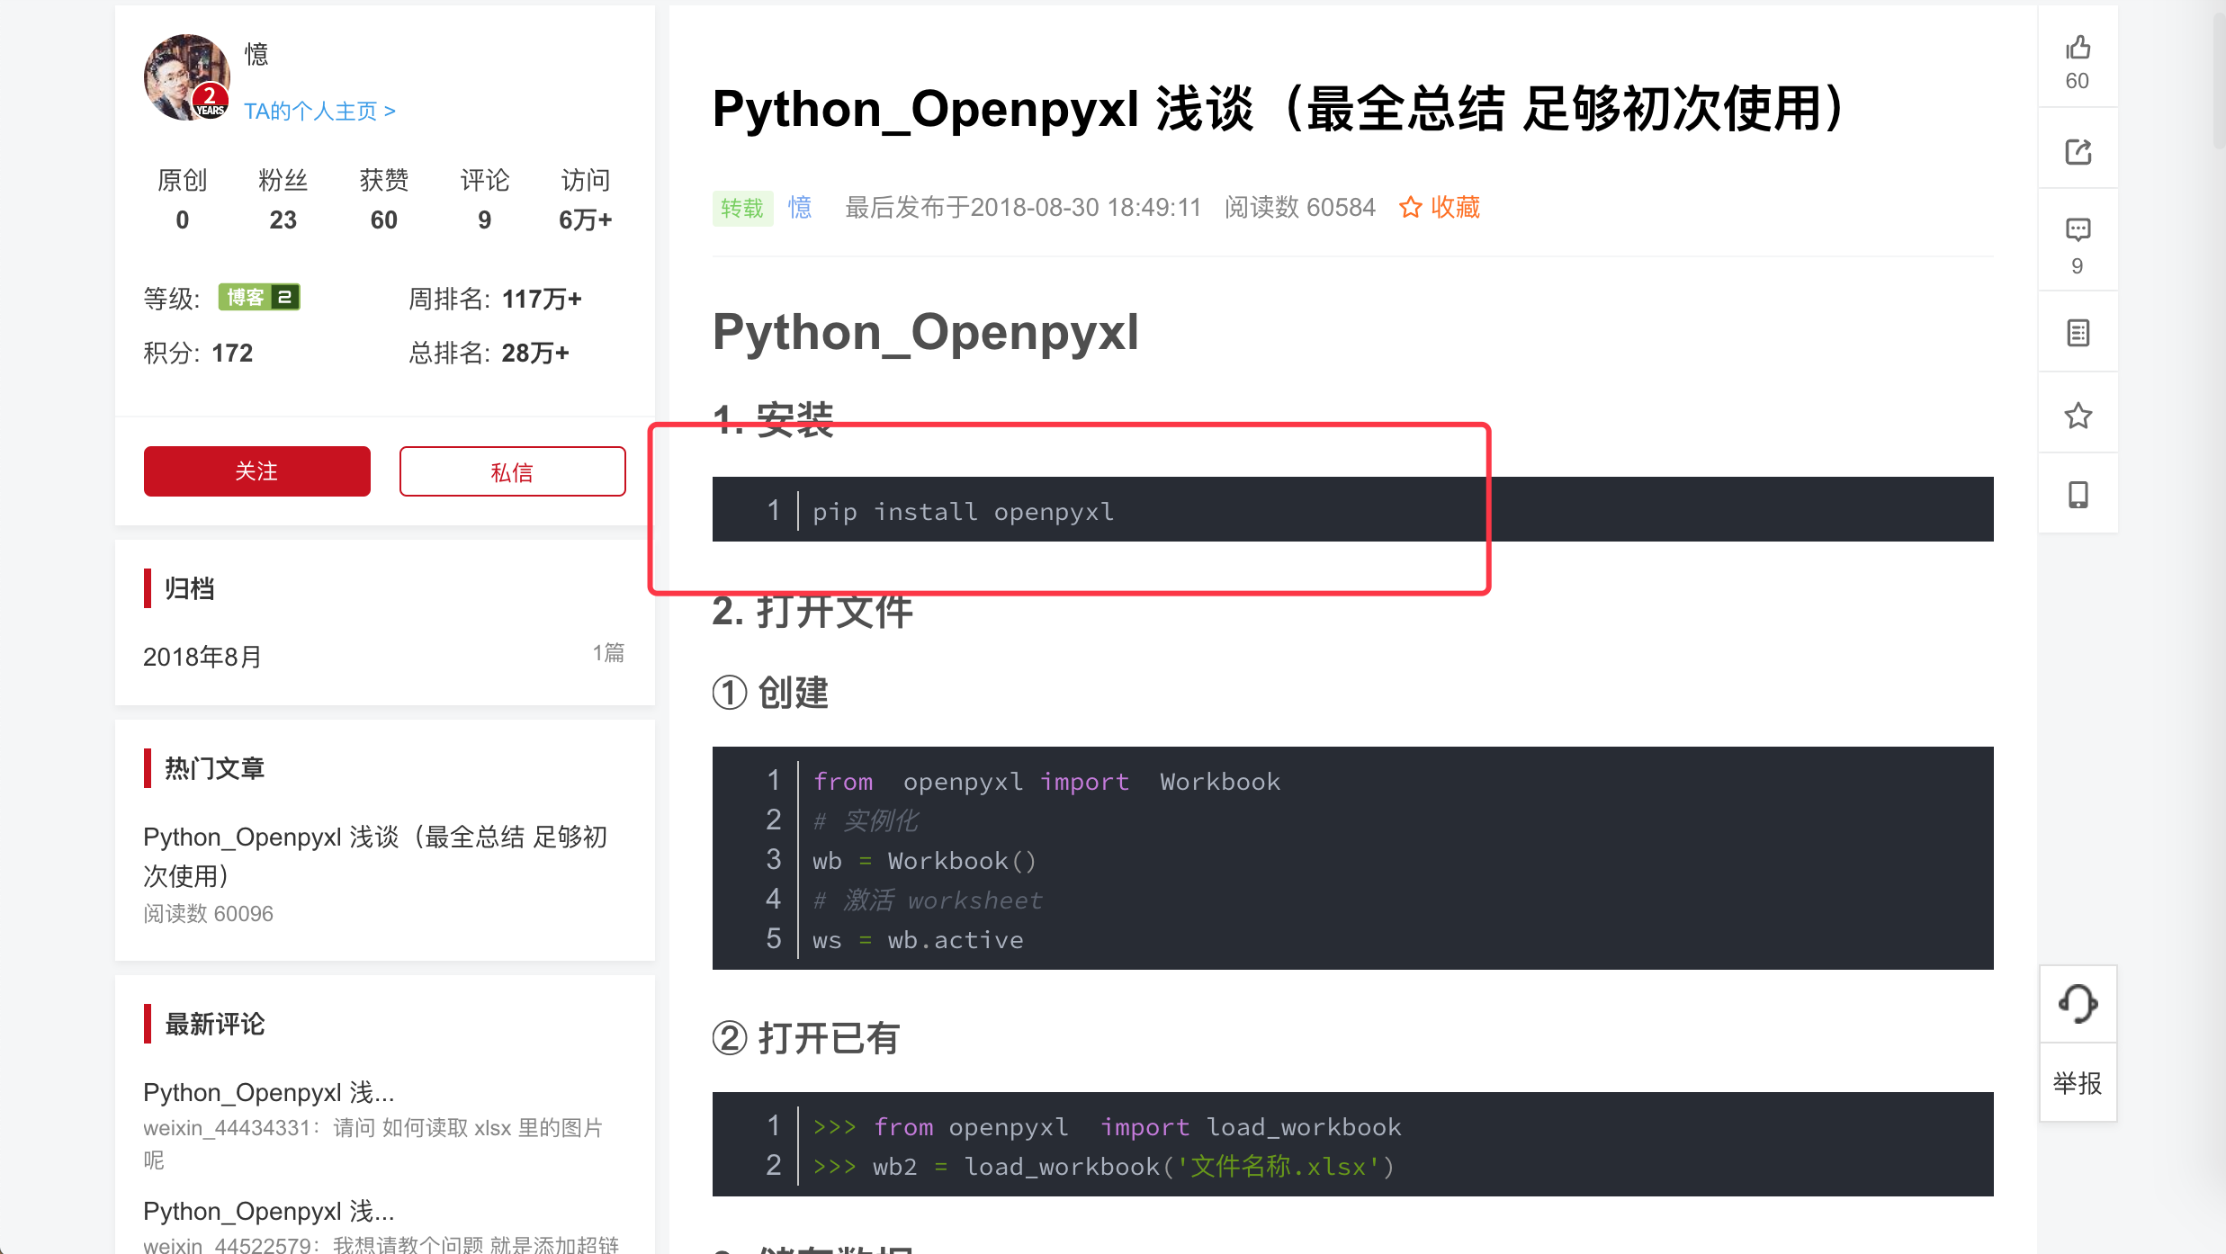Click the 博客 level 2 badge
Image resolution: width=2226 pixels, height=1254 pixels.
pos(259,298)
